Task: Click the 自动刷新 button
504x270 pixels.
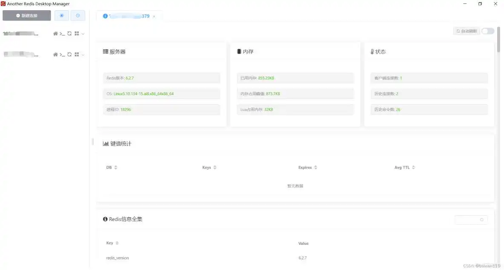Action: tap(467, 31)
